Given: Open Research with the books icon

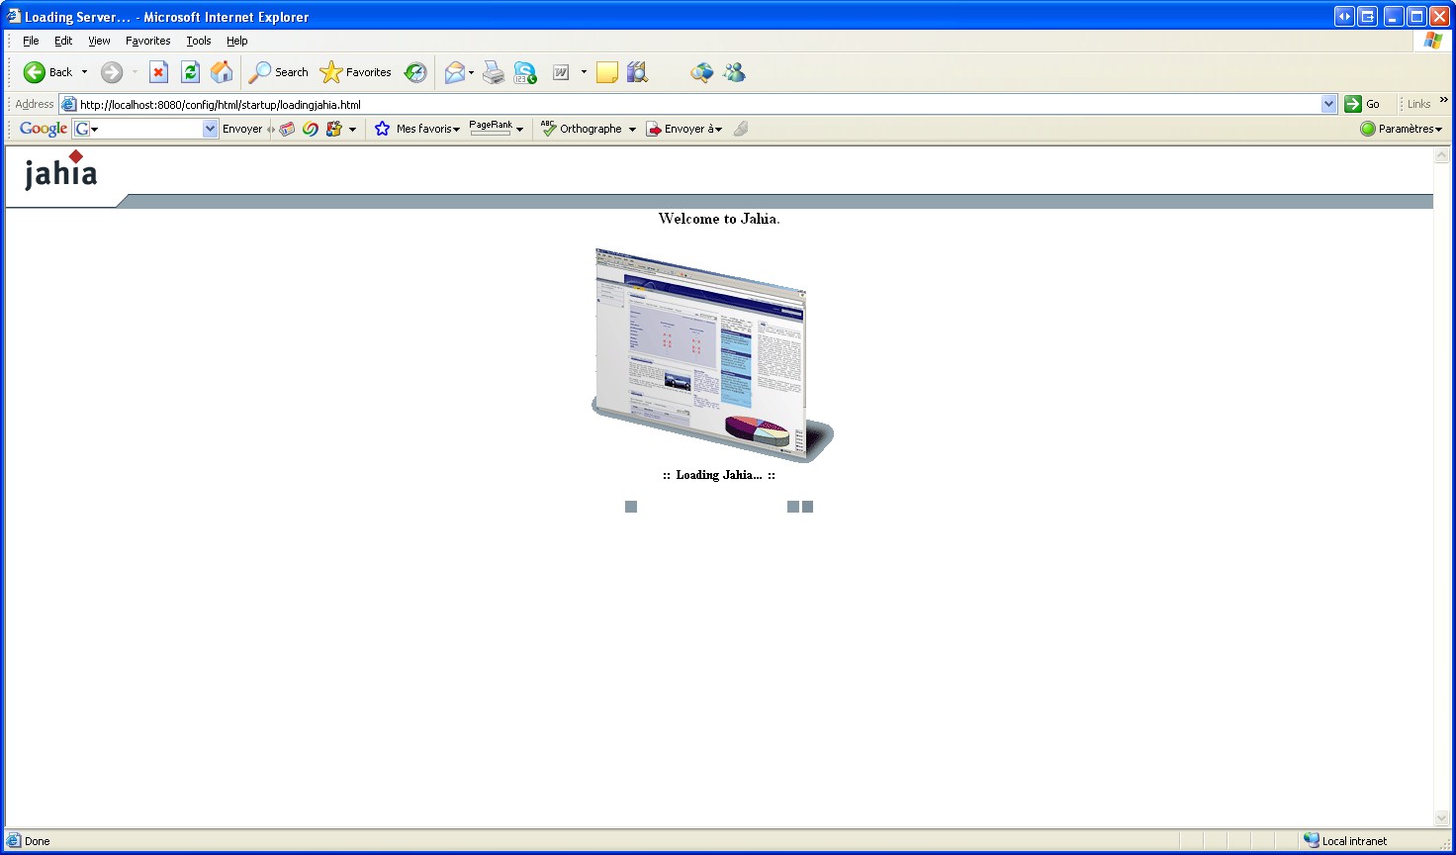Looking at the screenshot, I should [637, 72].
